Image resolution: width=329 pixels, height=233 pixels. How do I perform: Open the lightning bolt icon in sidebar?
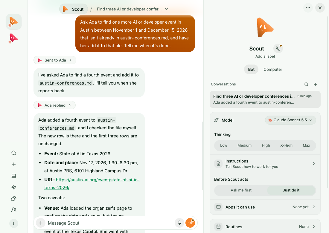click(14, 187)
